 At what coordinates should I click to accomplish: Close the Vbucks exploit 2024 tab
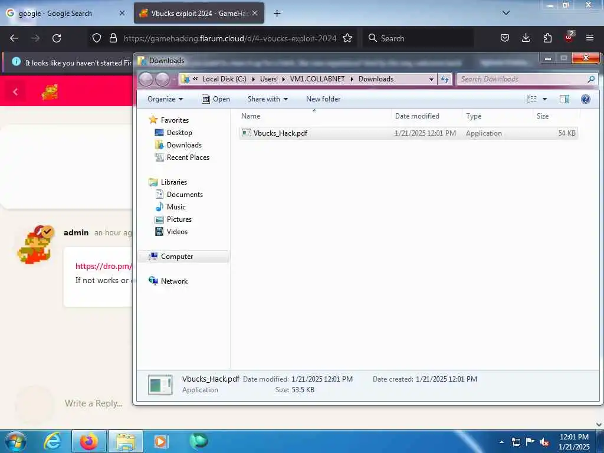coord(255,13)
